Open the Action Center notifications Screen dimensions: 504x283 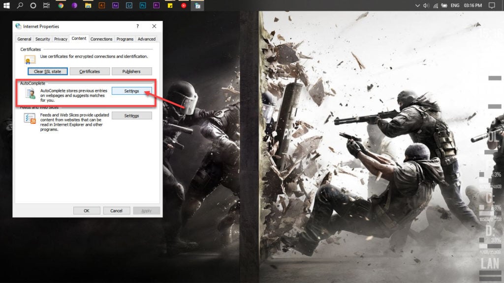click(x=492, y=5)
